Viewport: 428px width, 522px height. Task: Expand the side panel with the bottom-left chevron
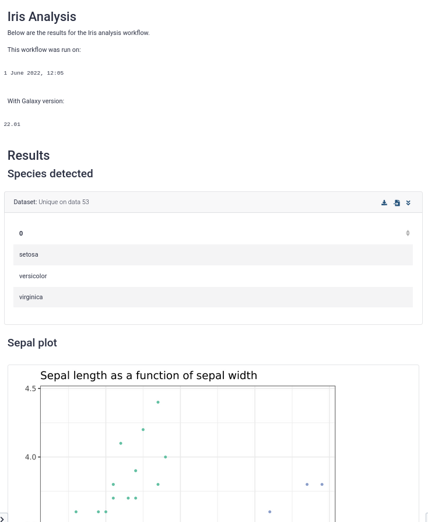(2, 519)
